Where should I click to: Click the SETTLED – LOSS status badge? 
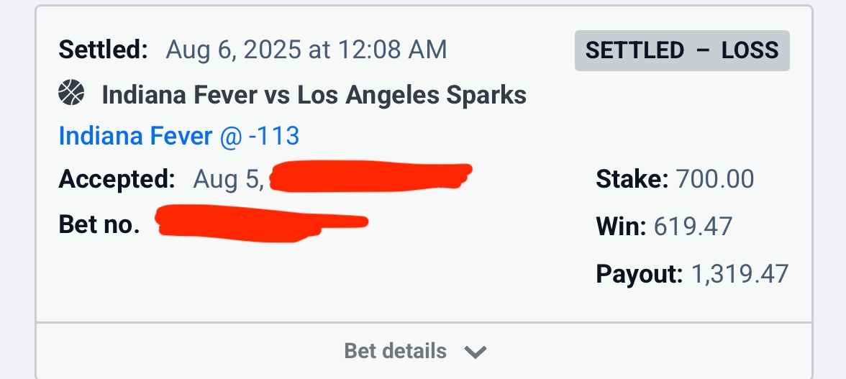tap(681, 50)
